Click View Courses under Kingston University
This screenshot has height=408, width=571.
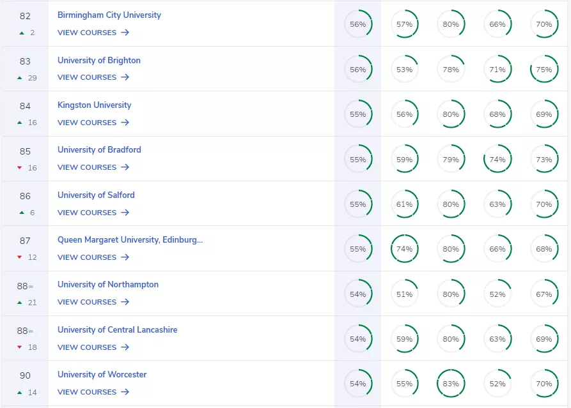click(x=87, y=123)
